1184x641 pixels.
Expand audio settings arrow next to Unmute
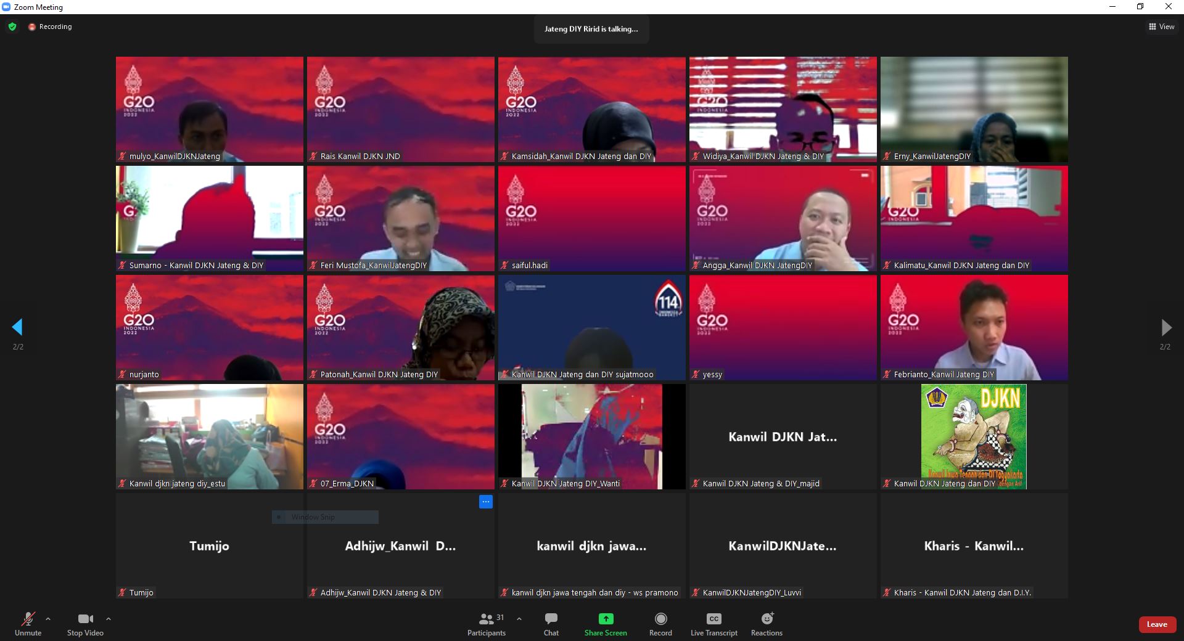click(48, 618)
